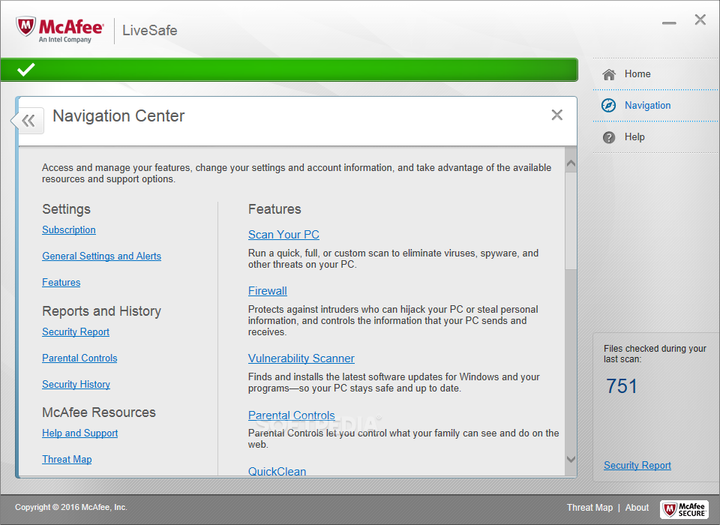Click the scrollbar up arrow
720x525 pixels.
571,163
